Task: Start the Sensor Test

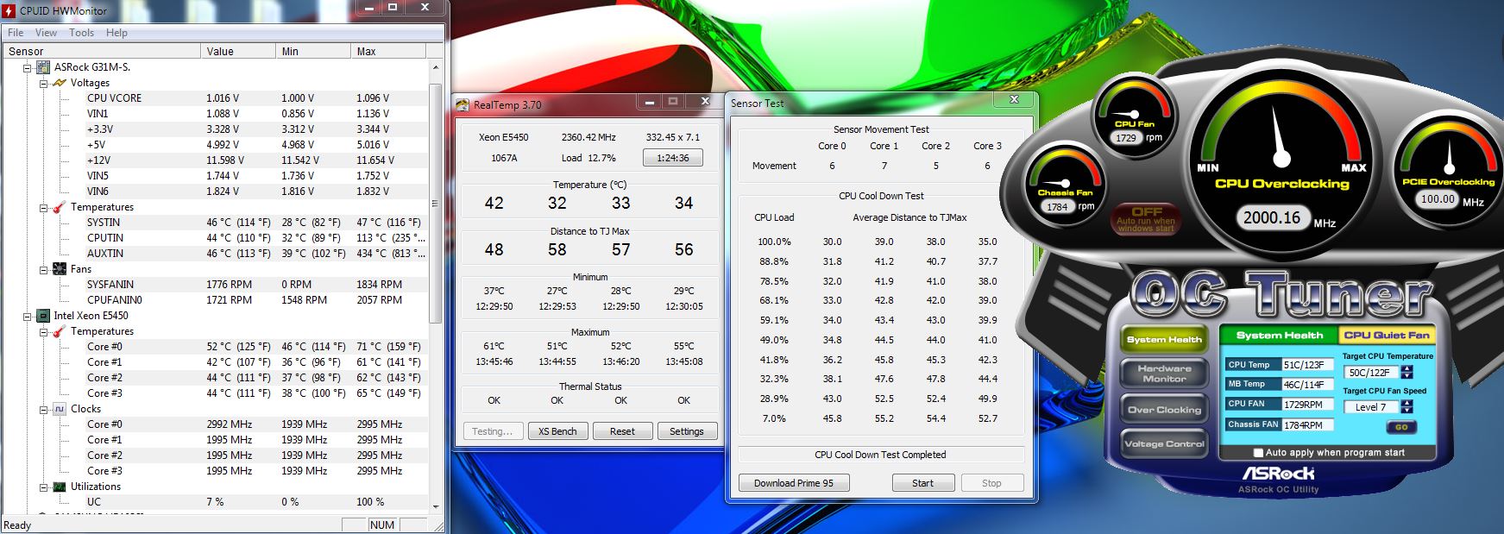Action: click(x=923, y=483)
